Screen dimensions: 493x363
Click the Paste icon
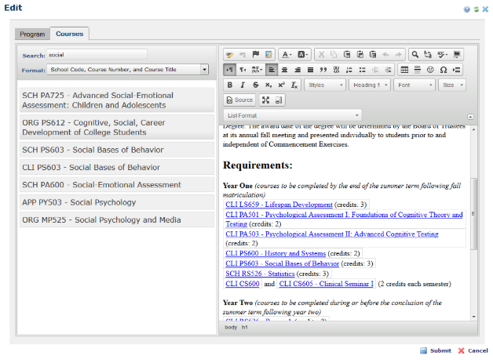pyautogui.click(x=347, y=55)
